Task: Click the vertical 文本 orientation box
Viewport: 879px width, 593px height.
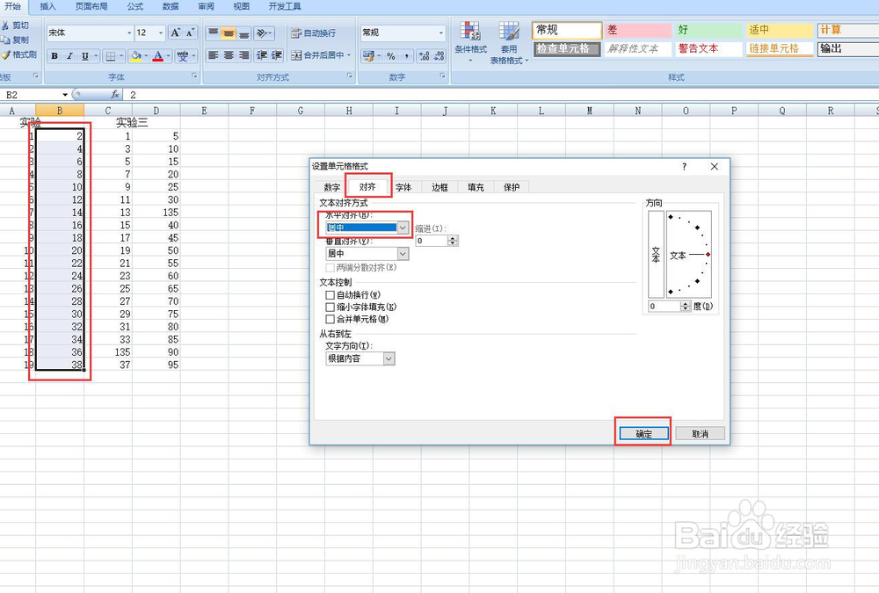Action: click(x=656, y=254)
